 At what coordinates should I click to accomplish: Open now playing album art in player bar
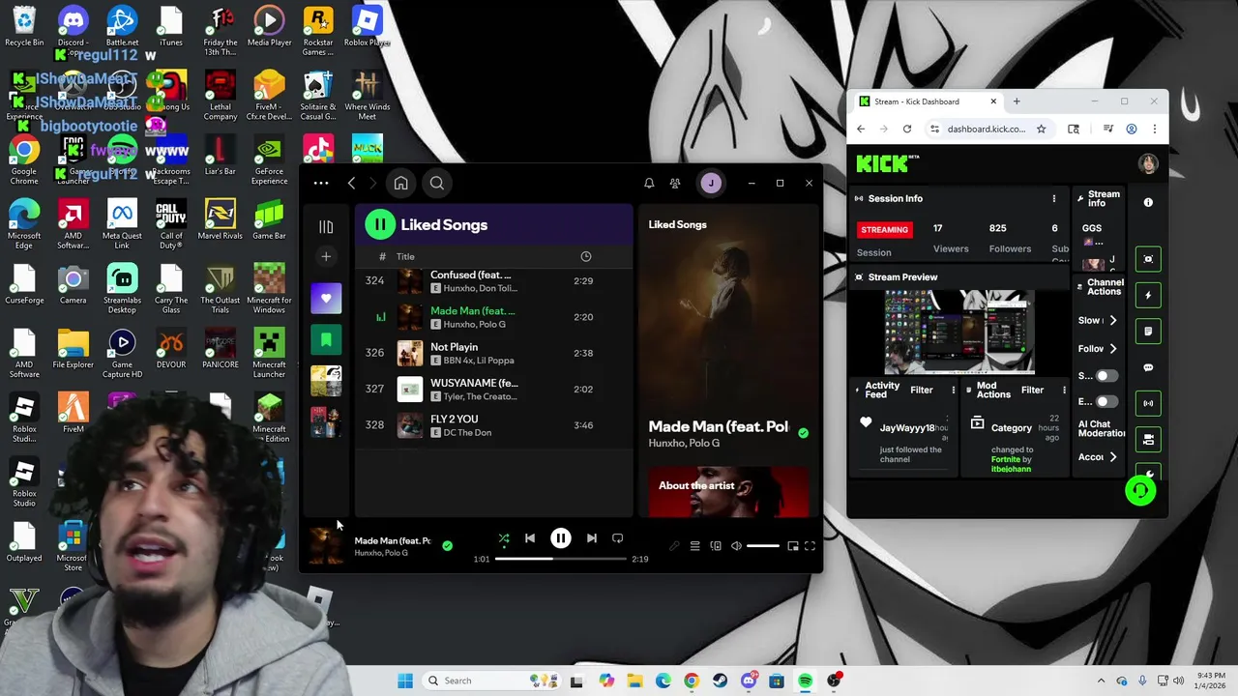point(326,546)
